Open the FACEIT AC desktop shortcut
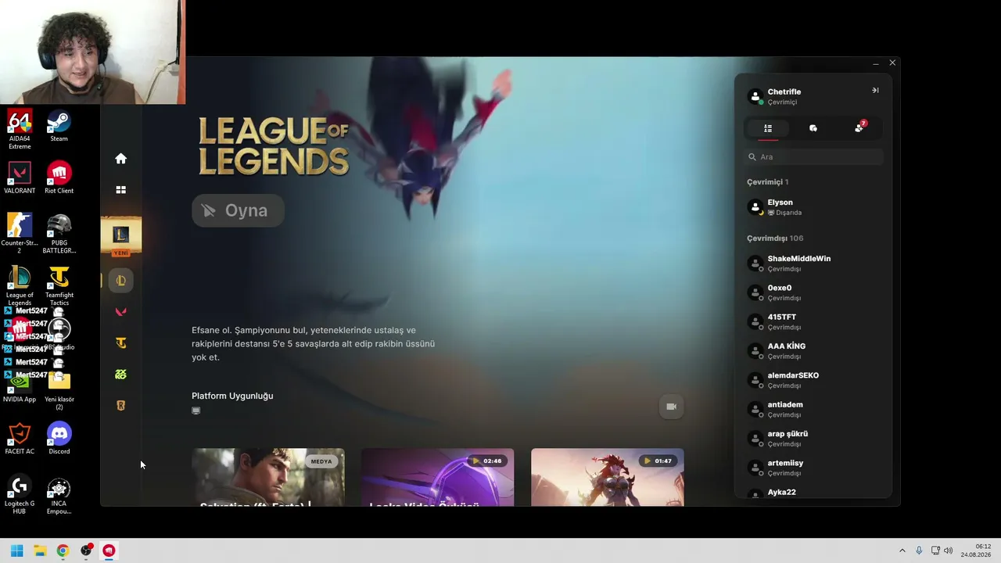 tap(20, 439)
